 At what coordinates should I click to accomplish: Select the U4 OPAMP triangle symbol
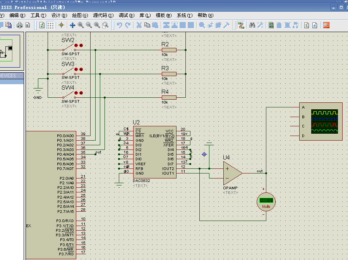pos(233,173)
